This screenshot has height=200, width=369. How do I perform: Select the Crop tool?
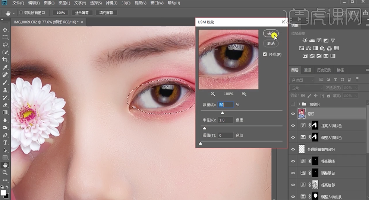5,60
